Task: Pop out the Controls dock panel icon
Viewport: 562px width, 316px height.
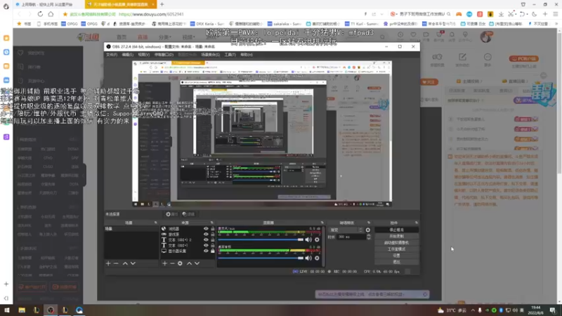Action: [x=417, y=223]
